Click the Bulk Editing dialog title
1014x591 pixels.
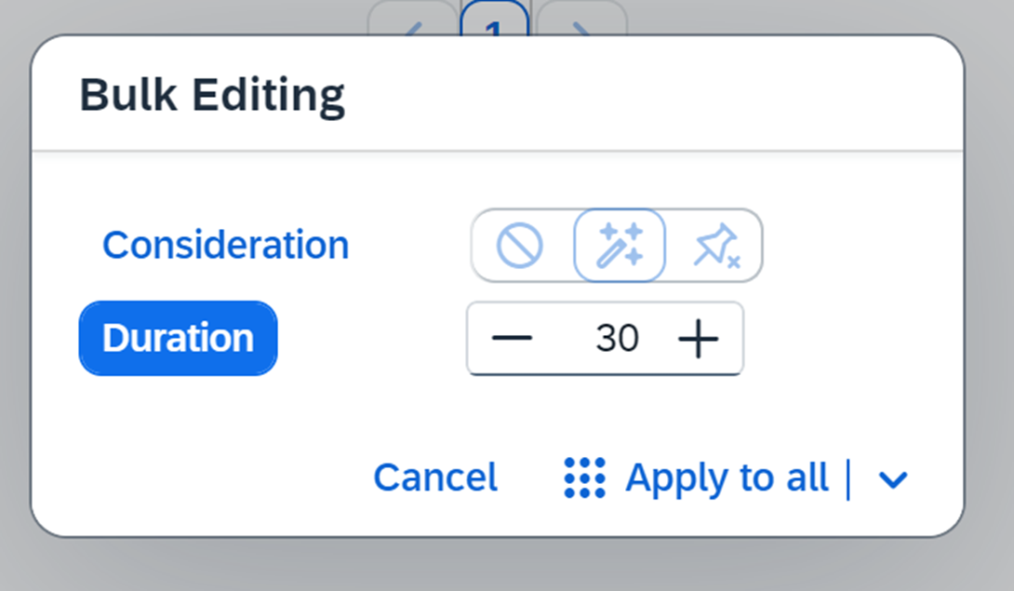[x=212, y=95]
